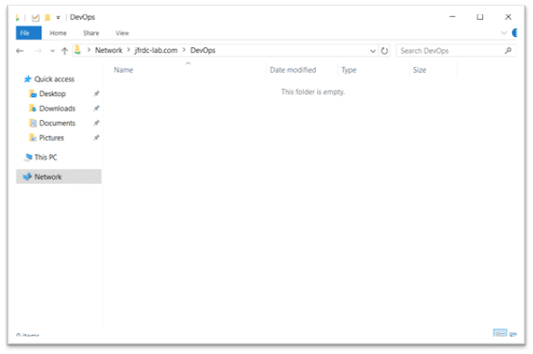The width and height of the screenshot is (533, 354).
Task: Open Customize Quick Access Toolbar dropdown
Action: [x=58, y=17]
